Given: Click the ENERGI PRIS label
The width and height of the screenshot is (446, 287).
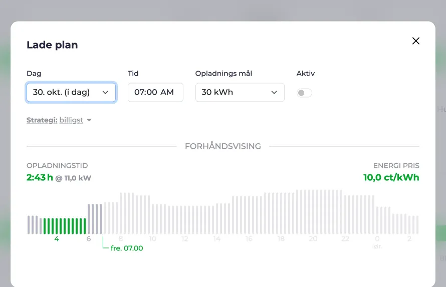Looking at the screenshot, I should coord(396,165).
